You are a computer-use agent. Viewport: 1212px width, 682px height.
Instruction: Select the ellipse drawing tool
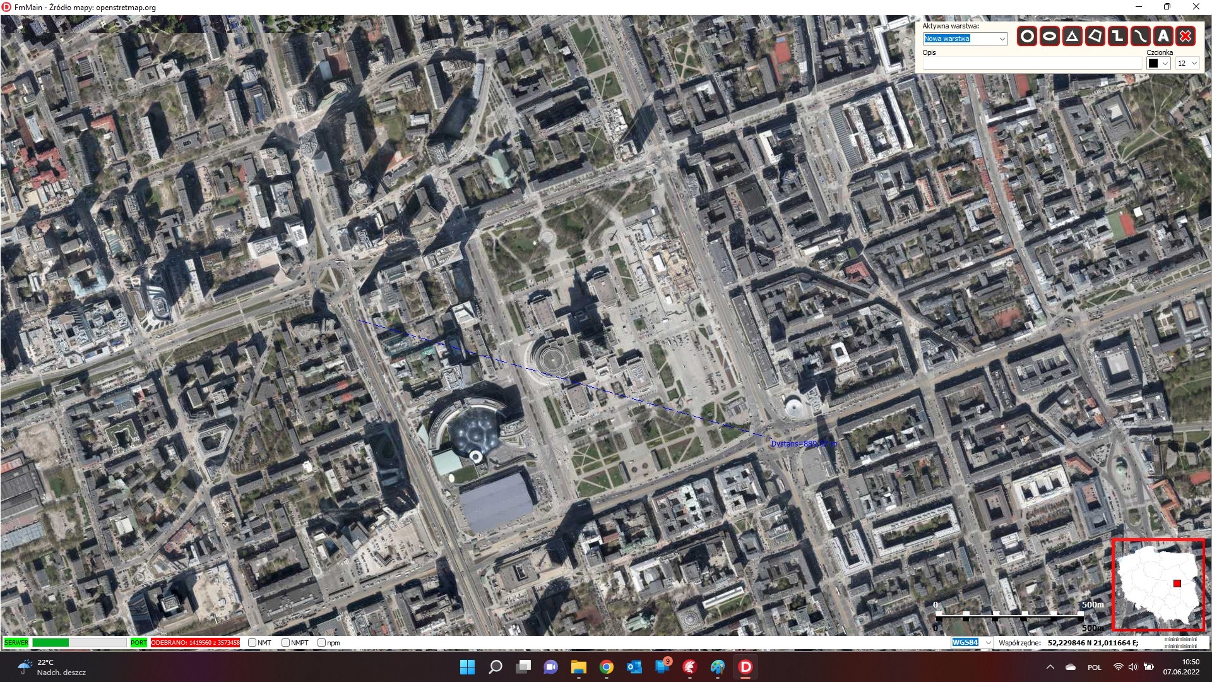[x=1049, y=37]
